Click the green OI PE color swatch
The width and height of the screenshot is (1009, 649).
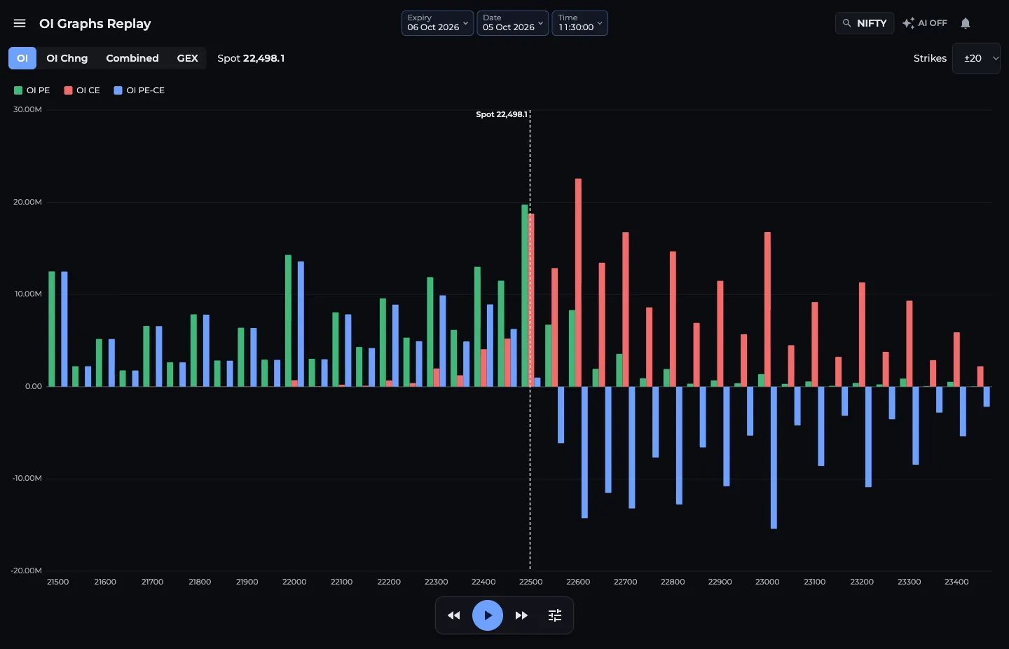[18, 90]
